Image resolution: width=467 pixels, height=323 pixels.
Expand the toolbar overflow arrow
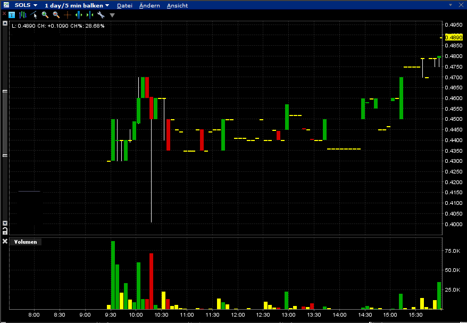[x=112, y=15]
